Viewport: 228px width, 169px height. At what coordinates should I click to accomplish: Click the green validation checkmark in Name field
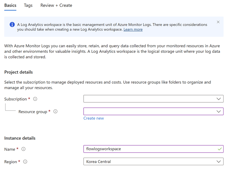click(220, 149)
